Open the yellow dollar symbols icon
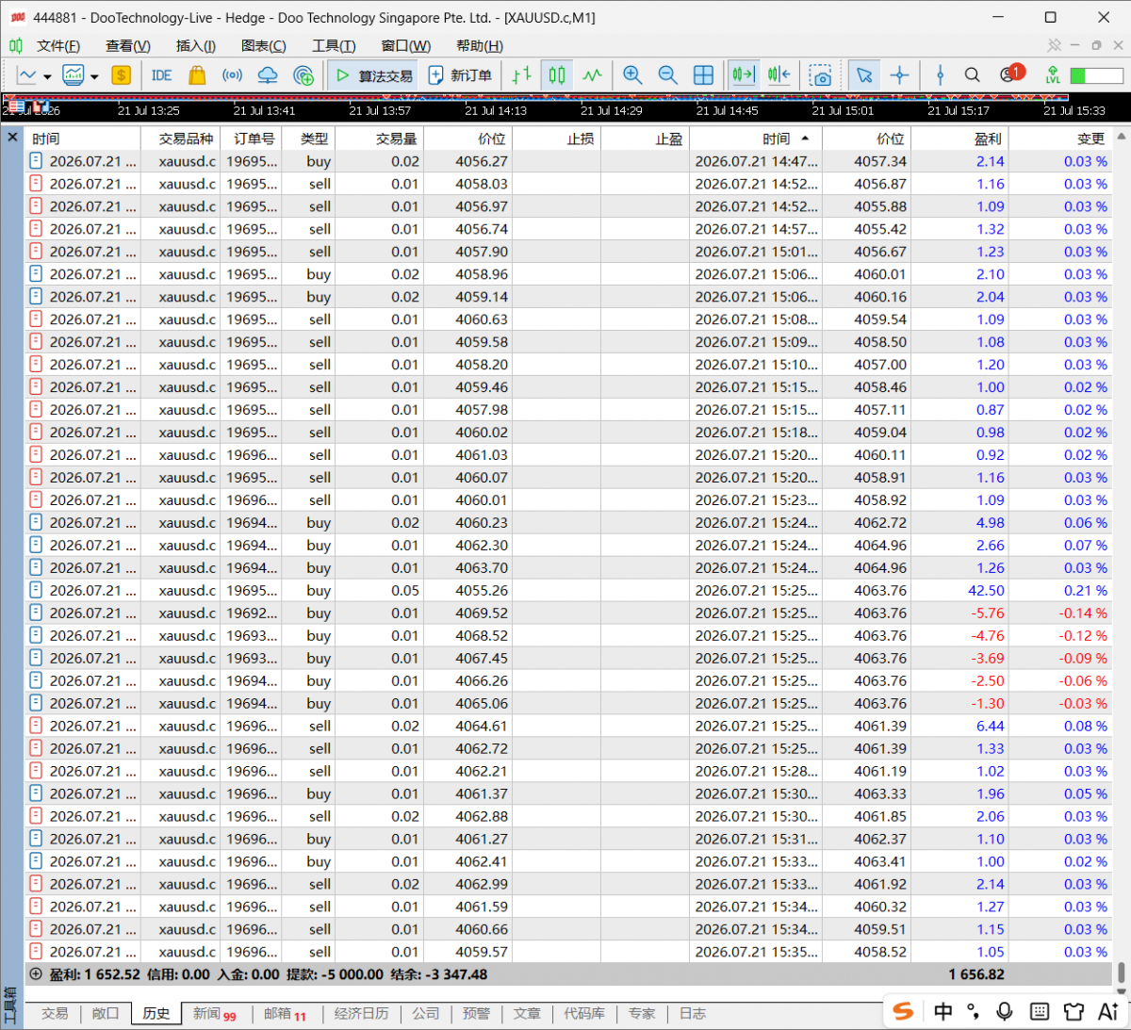This screenshot has height=1030, width=1131. [x=121, y=75]
